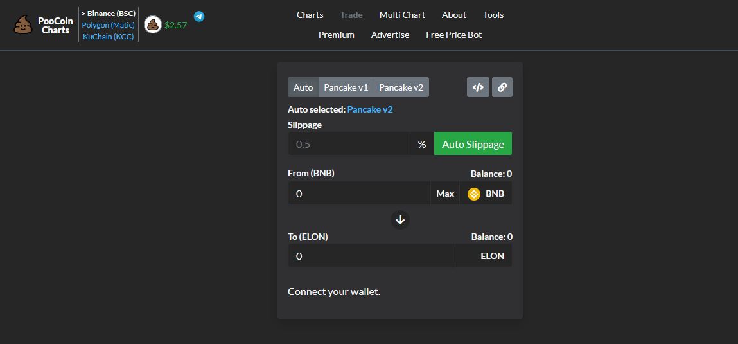The width and height of the screenshot is (738, 344).
Task: Click the yellow BNB coin icon
Action: (474, 194)
